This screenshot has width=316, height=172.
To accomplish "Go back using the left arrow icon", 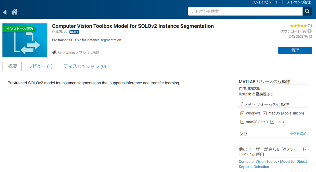I will (4, 12).
